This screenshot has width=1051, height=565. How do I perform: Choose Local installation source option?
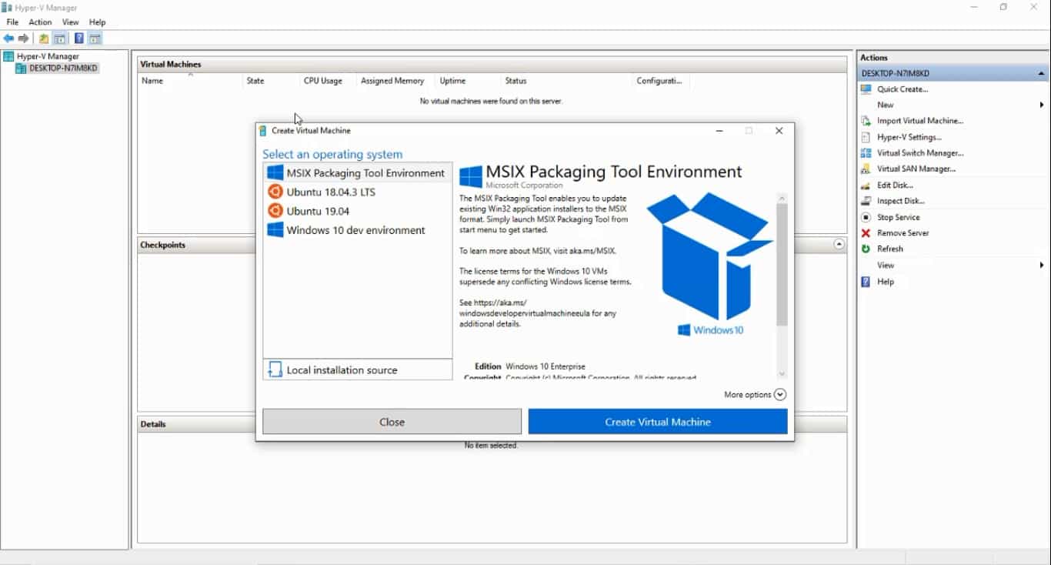click(358, 369)
